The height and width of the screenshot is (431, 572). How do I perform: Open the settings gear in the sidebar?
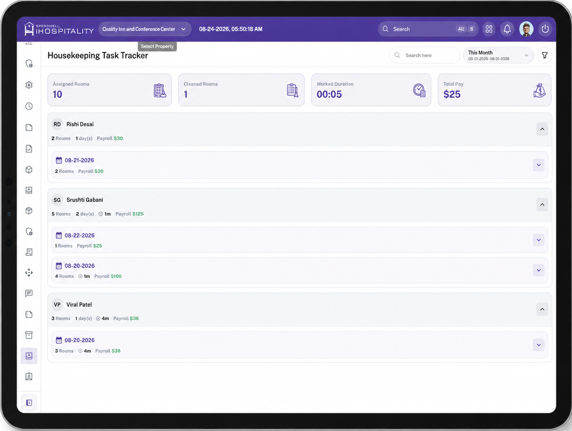(x=29, y=85)
